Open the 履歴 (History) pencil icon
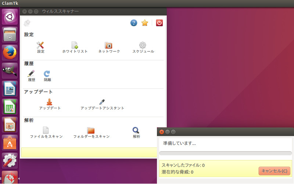This screenshot has height=184, width=294. coord(31,74)
